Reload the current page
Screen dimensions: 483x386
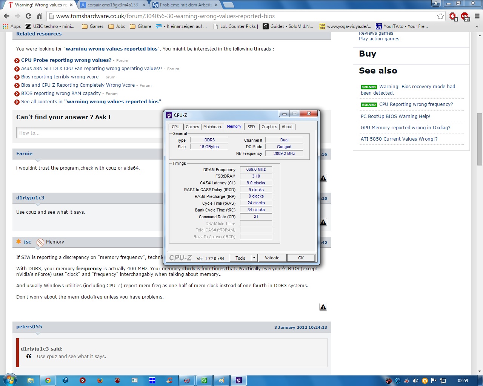click(x=28, y=16)
